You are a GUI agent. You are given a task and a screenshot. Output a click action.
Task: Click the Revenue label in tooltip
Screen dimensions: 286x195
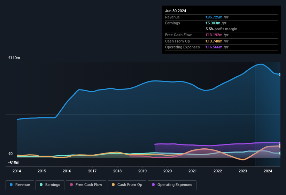172,17
